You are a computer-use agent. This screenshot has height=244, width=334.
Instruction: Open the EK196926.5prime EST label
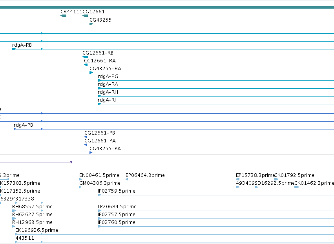coord(37,230)
